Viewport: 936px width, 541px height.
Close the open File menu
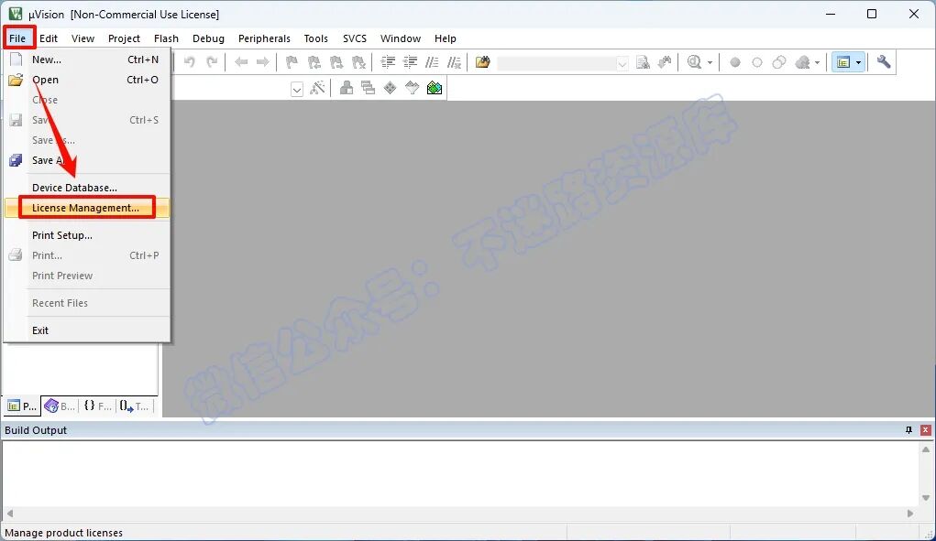pos(18,38)
